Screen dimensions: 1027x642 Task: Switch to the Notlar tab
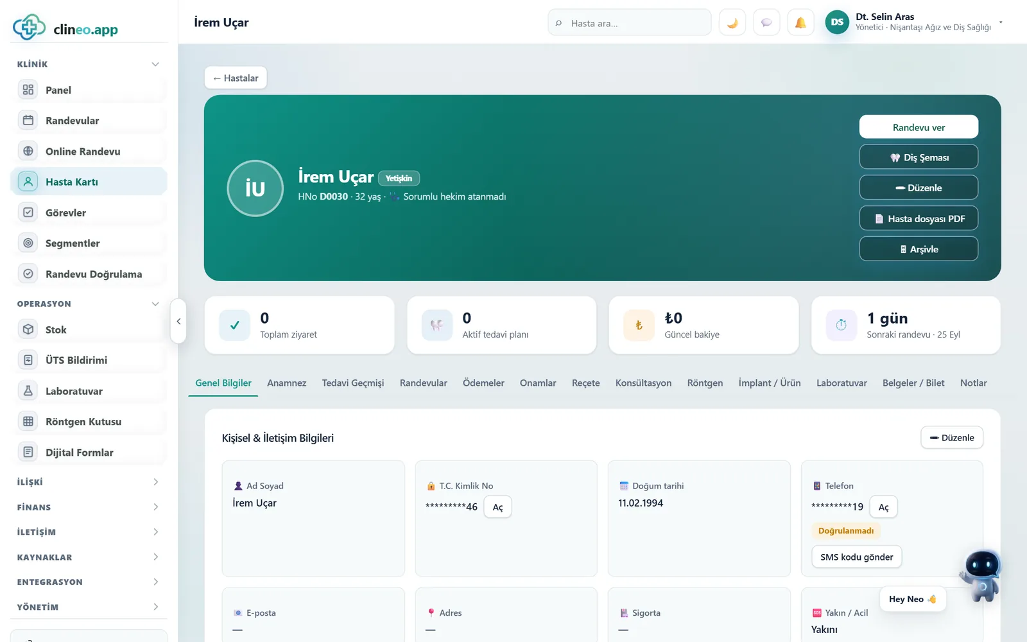click(974, 383)
